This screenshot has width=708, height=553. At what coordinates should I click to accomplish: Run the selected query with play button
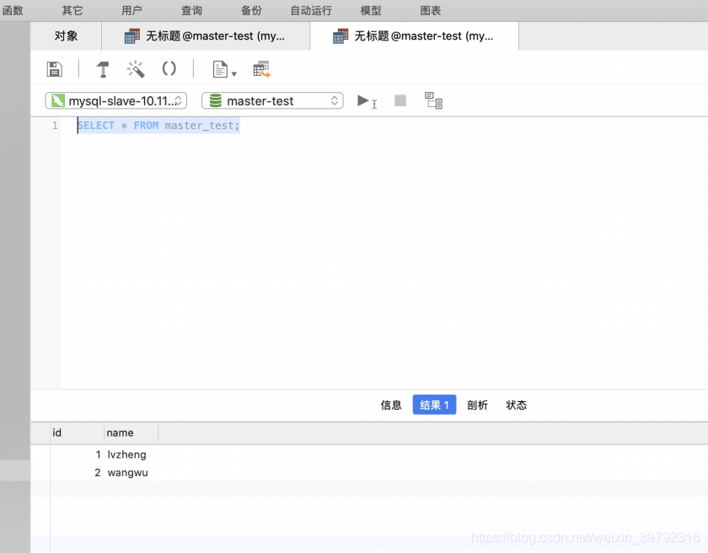tap(367, 101)
